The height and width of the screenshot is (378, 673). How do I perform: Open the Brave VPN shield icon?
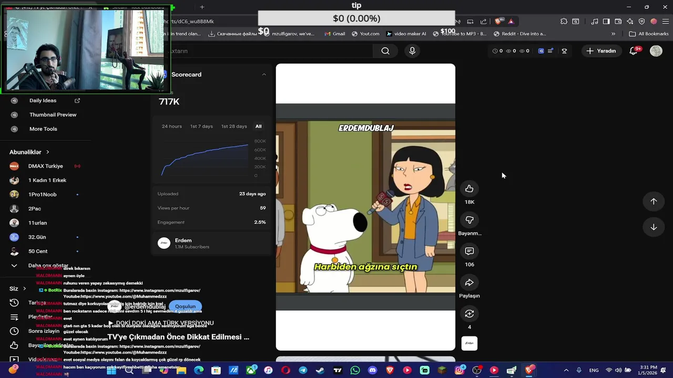coord(641,22)
